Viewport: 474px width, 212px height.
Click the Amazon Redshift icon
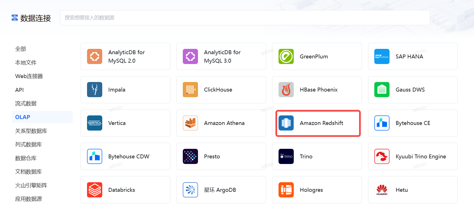click(x=286, y=123)
